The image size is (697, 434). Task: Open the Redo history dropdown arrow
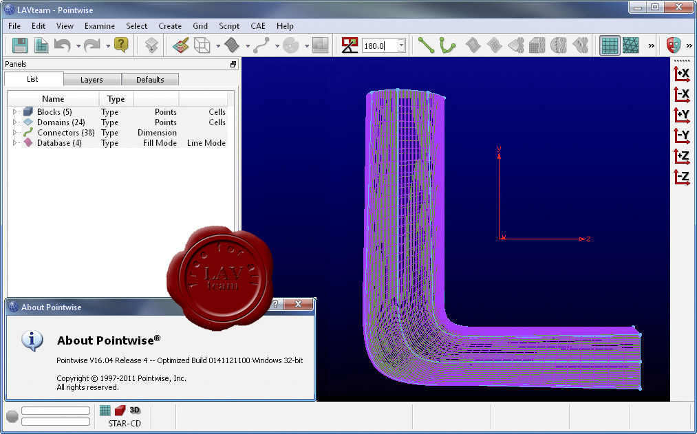pyautogui.click(x=107, y=46)
